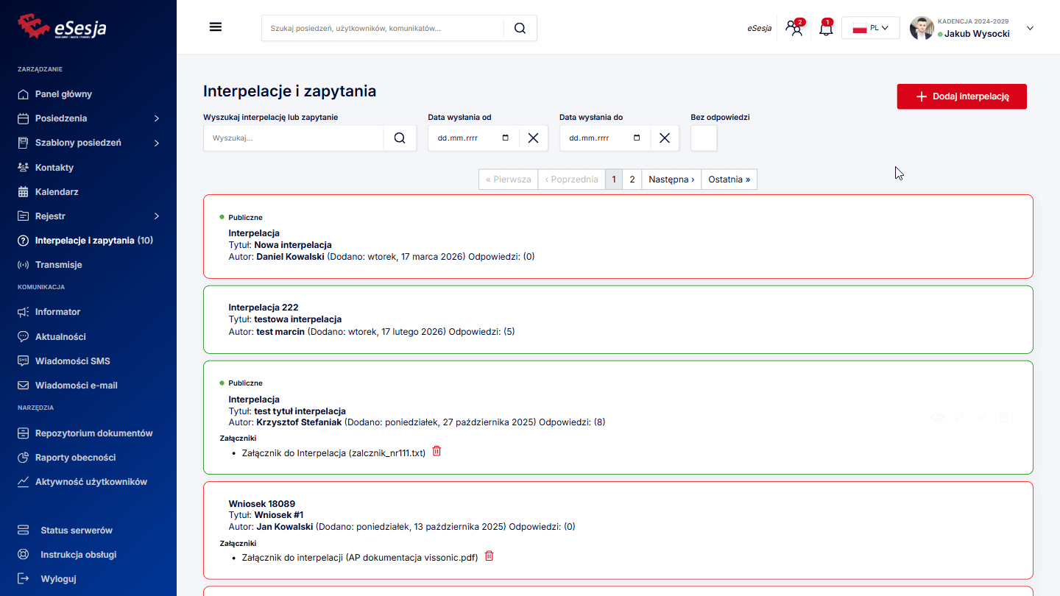Open the 'Data wysłania od' date picker
The image size is (1060, 596).
505,138
